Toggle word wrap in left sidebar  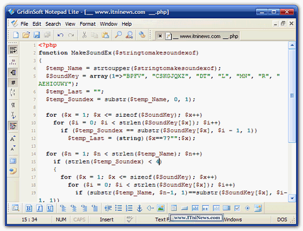point(13,50)
